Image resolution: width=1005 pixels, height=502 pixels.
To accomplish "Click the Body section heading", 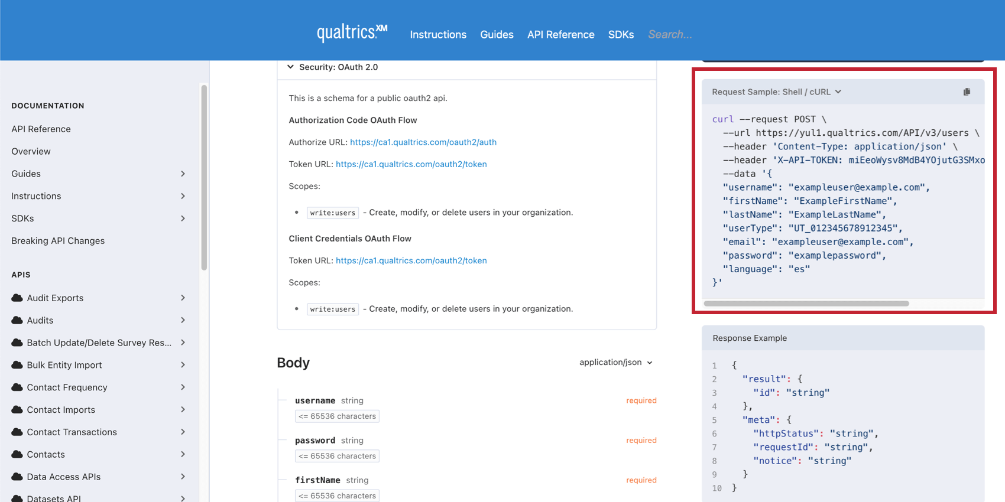I will click(x=293, y=363).
